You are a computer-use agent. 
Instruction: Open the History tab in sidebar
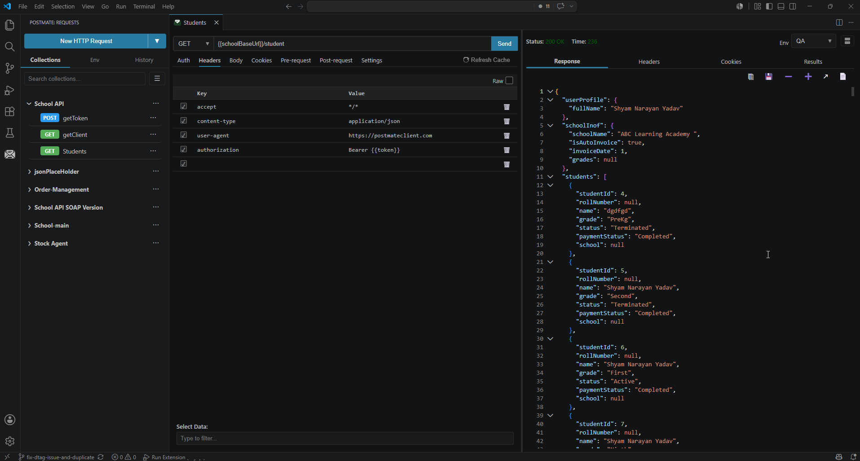144,60
